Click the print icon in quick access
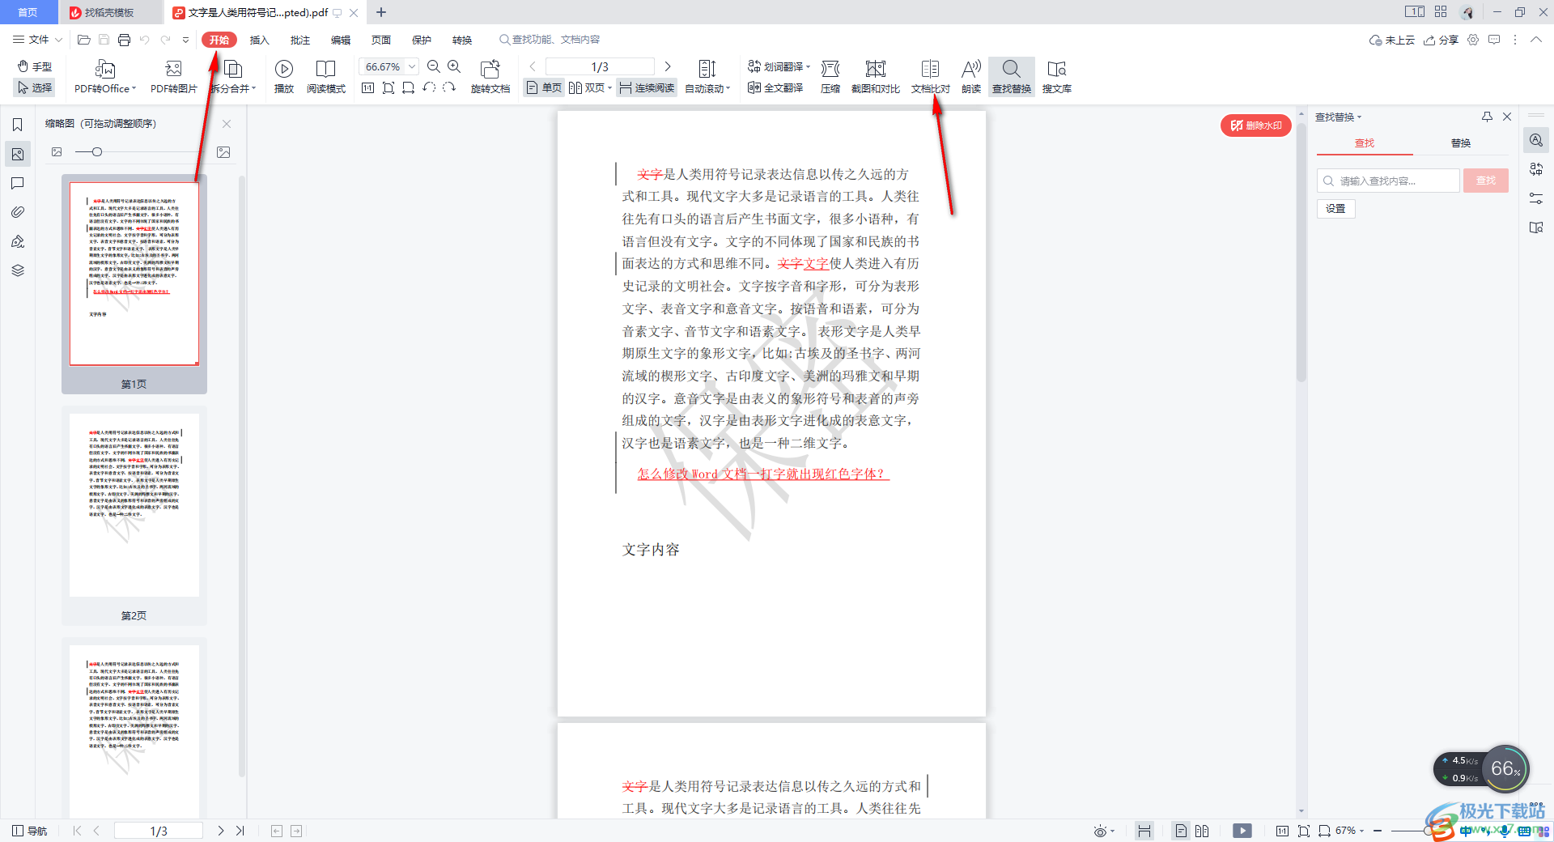 tap(124, 40)
